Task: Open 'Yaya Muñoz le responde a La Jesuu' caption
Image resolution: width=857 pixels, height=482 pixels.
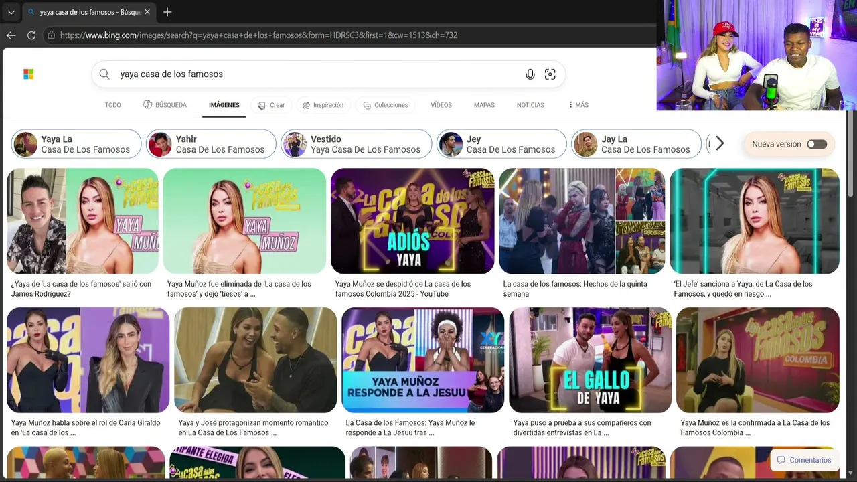Action: pyautogui.click(x=410, y=428)
